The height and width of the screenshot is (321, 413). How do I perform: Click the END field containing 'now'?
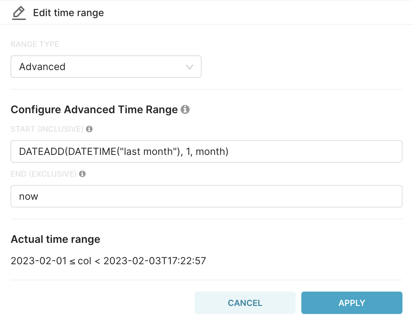click(206, 196)
